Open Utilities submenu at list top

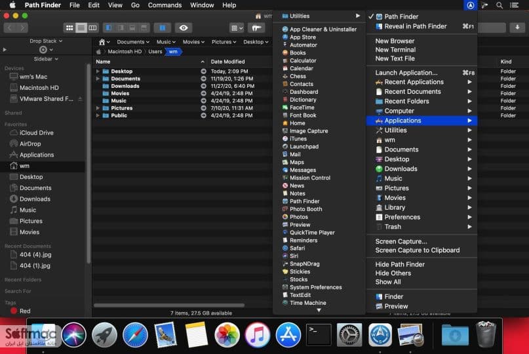(x=319, y=16)
